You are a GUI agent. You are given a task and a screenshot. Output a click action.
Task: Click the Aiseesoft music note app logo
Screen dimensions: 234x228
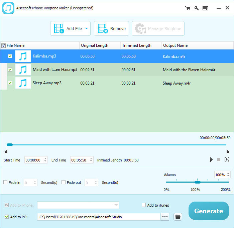pyautogui.click(x=8, y=8)
